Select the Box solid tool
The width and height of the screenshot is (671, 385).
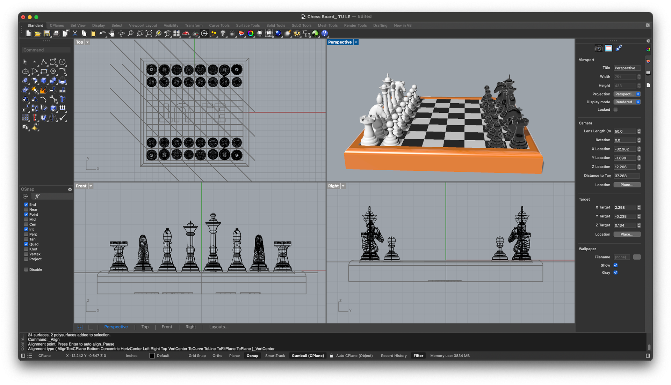(44, 81)
